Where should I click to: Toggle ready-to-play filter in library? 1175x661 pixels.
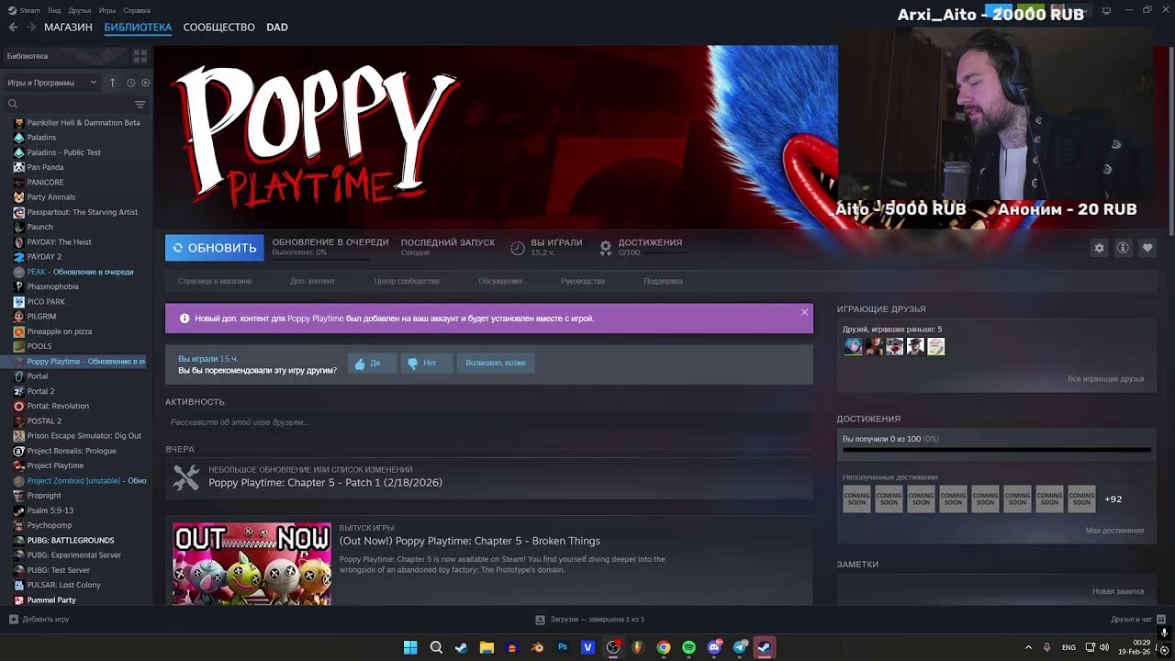[x=146, y=83]
